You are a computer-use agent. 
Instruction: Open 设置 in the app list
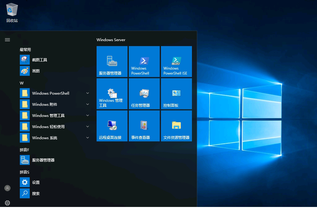pos(54,182)
